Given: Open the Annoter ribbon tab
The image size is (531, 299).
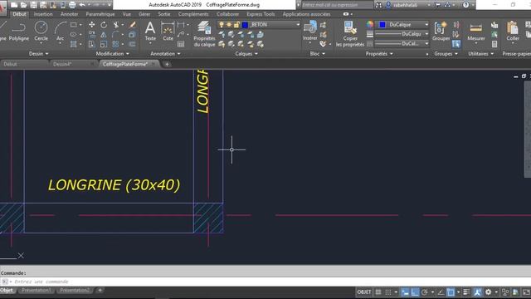Looking at the screenshot, I should pos(69,14).
